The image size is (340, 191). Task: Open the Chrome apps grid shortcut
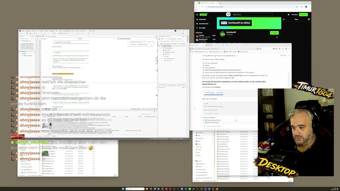pyautogui.click(x=196, y=10)
